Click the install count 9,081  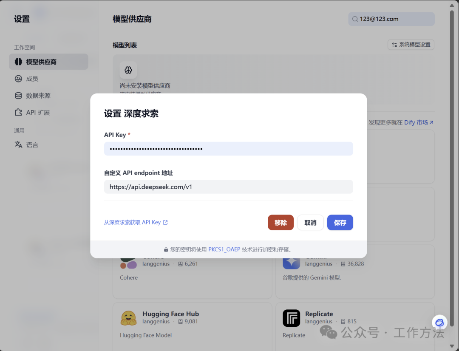pyautogui.click(x=191, y=321)
